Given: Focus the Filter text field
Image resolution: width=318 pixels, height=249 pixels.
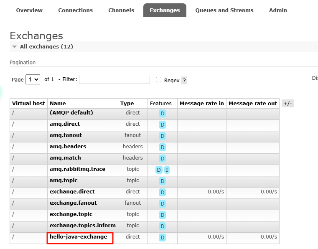Looking at the screenshot, I should (x=114, y=79).
